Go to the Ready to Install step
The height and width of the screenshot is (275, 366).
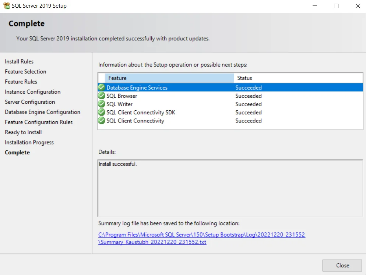point(23,132)
